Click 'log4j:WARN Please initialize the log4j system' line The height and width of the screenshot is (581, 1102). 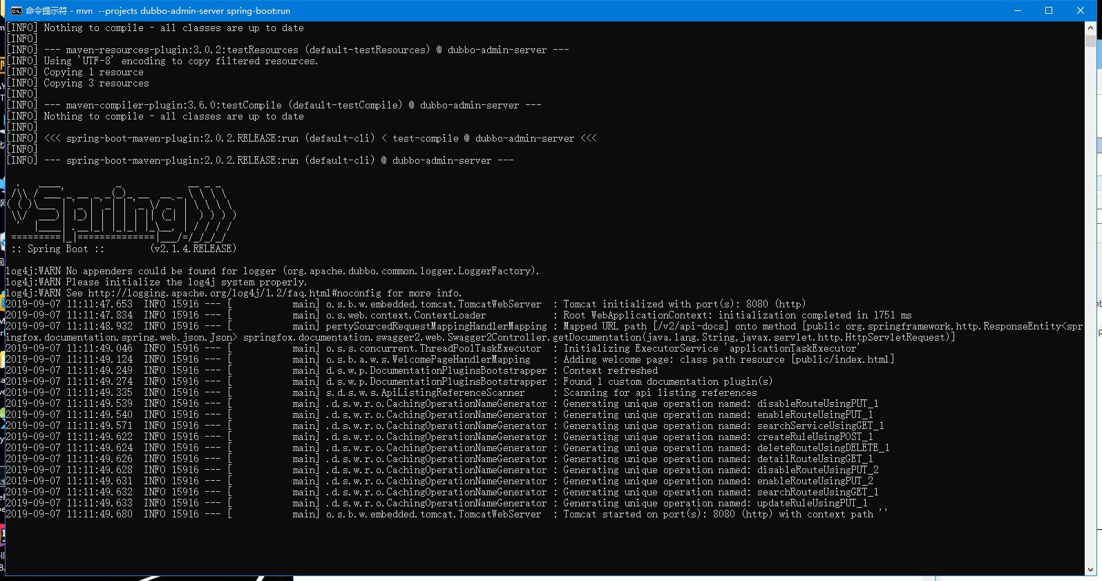pos(156,282)
